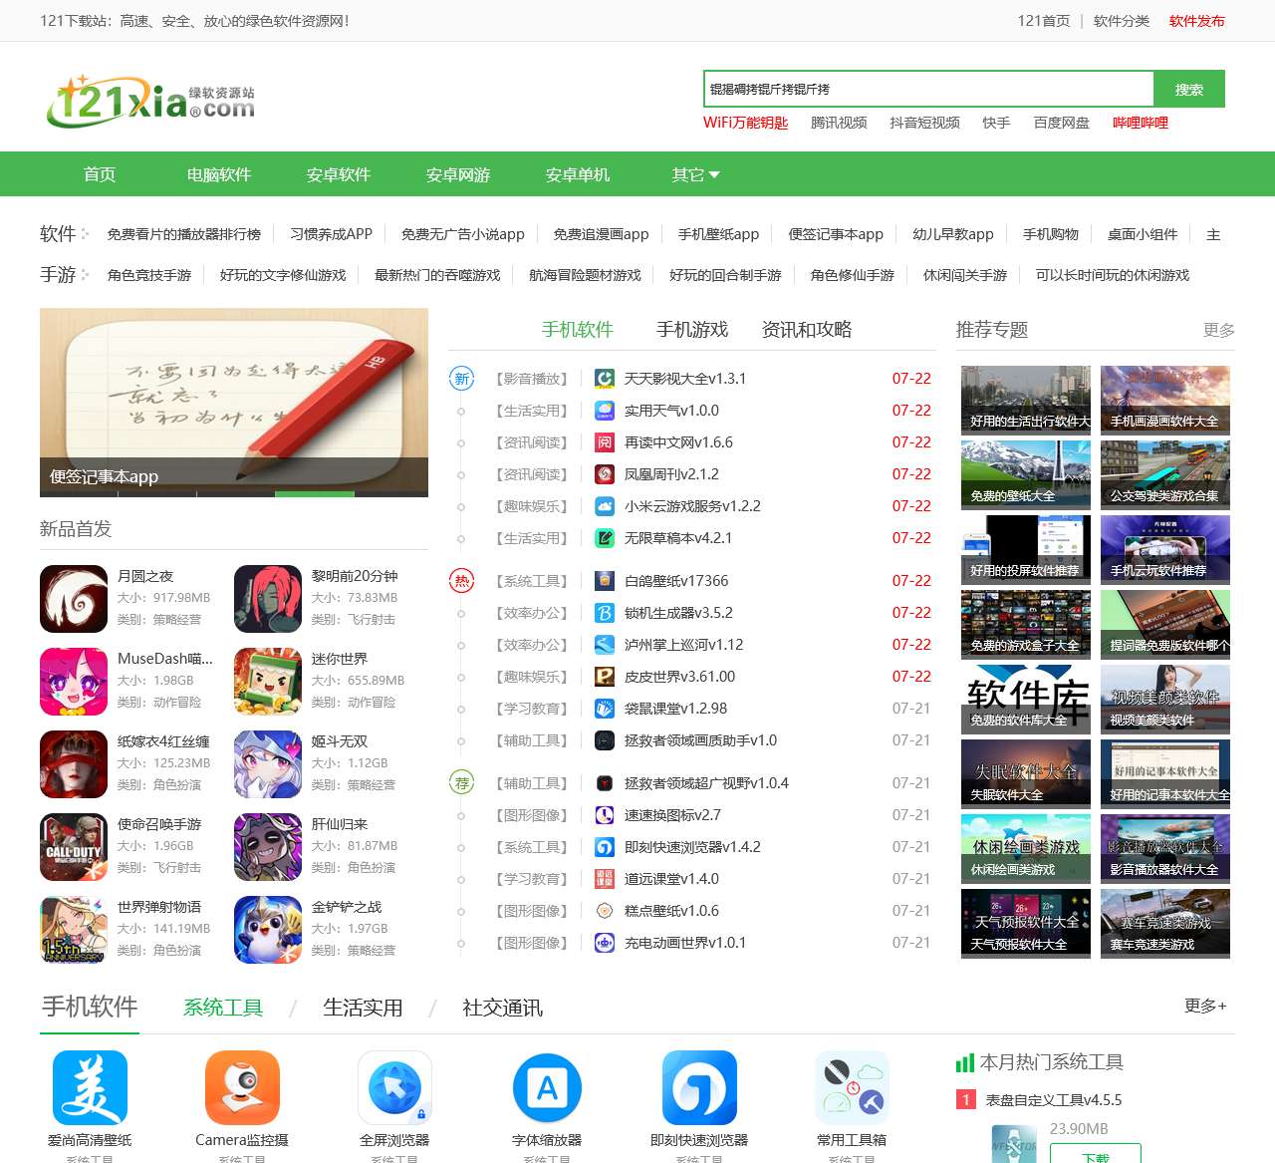
Task: Open 白鸽壁纸v17366 in the list
Action: (676, 581)
